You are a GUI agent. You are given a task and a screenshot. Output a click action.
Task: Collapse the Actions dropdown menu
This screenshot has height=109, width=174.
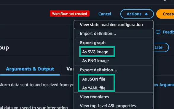(137, 14)
